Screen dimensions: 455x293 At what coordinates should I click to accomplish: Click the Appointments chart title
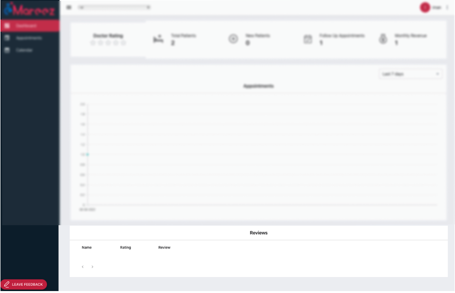258,86
